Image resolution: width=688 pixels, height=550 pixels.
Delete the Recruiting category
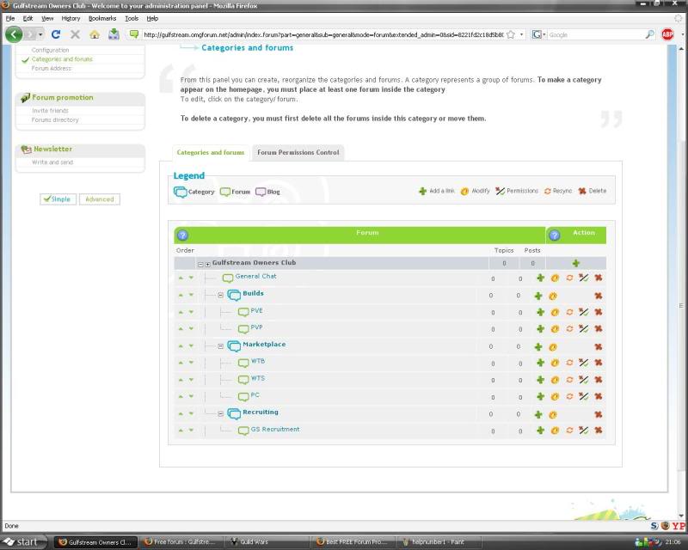coord(598,414)
